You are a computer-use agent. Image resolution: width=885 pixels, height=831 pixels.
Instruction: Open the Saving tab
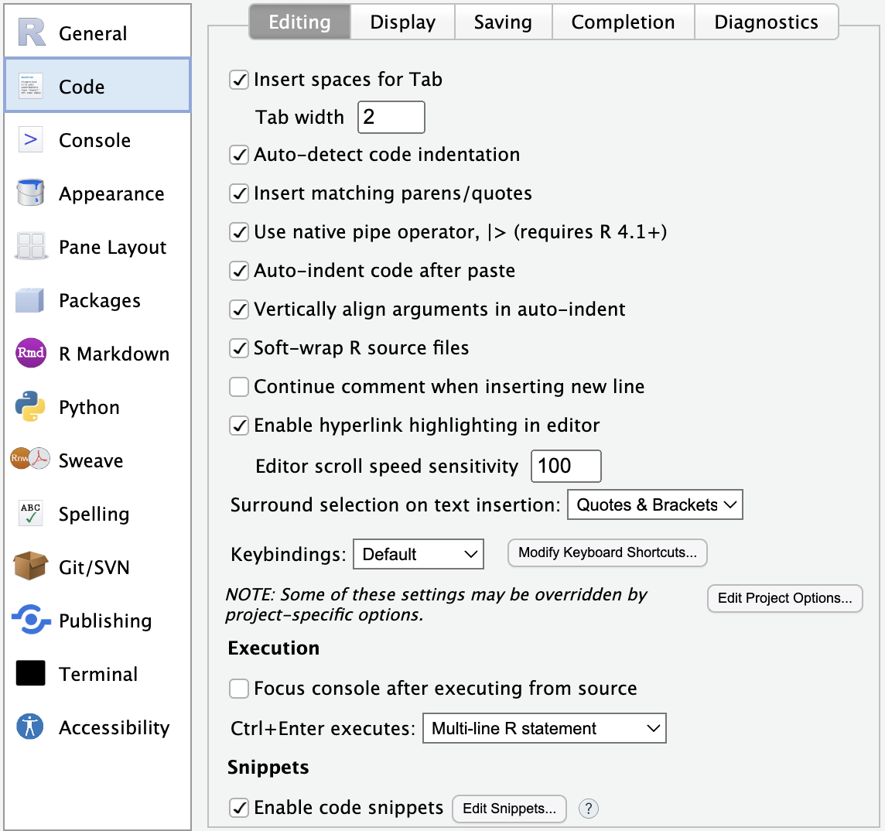(x=503, y=22)
